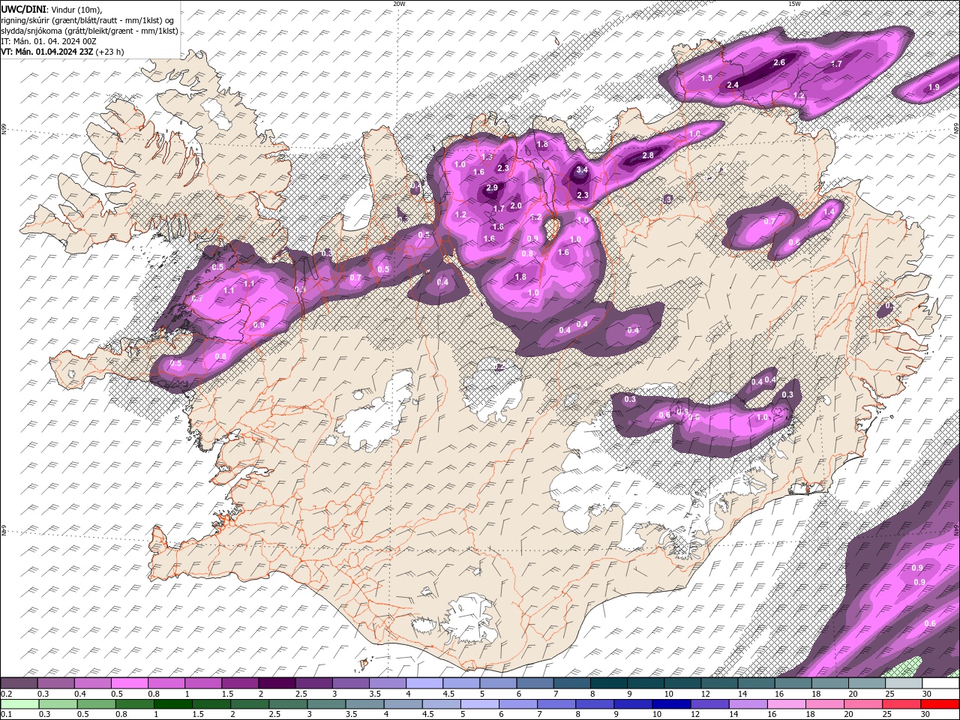
Task: Click the "2.0" precipitation value on the map
Action: pos(516,205)
